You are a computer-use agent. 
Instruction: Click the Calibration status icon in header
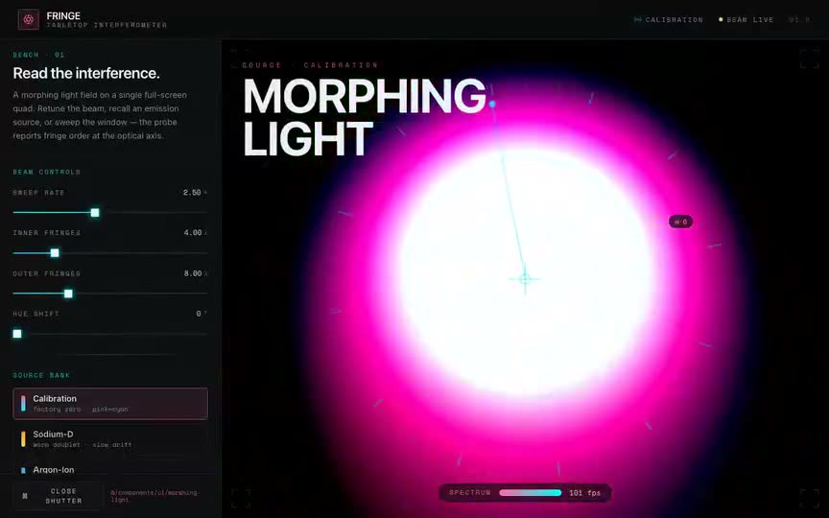point(638,19)
